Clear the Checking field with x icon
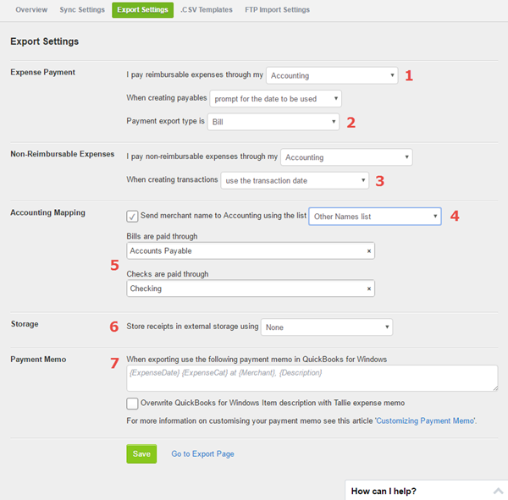508x500 pixels. pos(368,288)
